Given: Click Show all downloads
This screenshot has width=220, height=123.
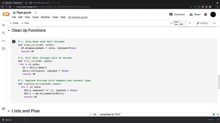Looking at the screenshot, I should 211,120.
